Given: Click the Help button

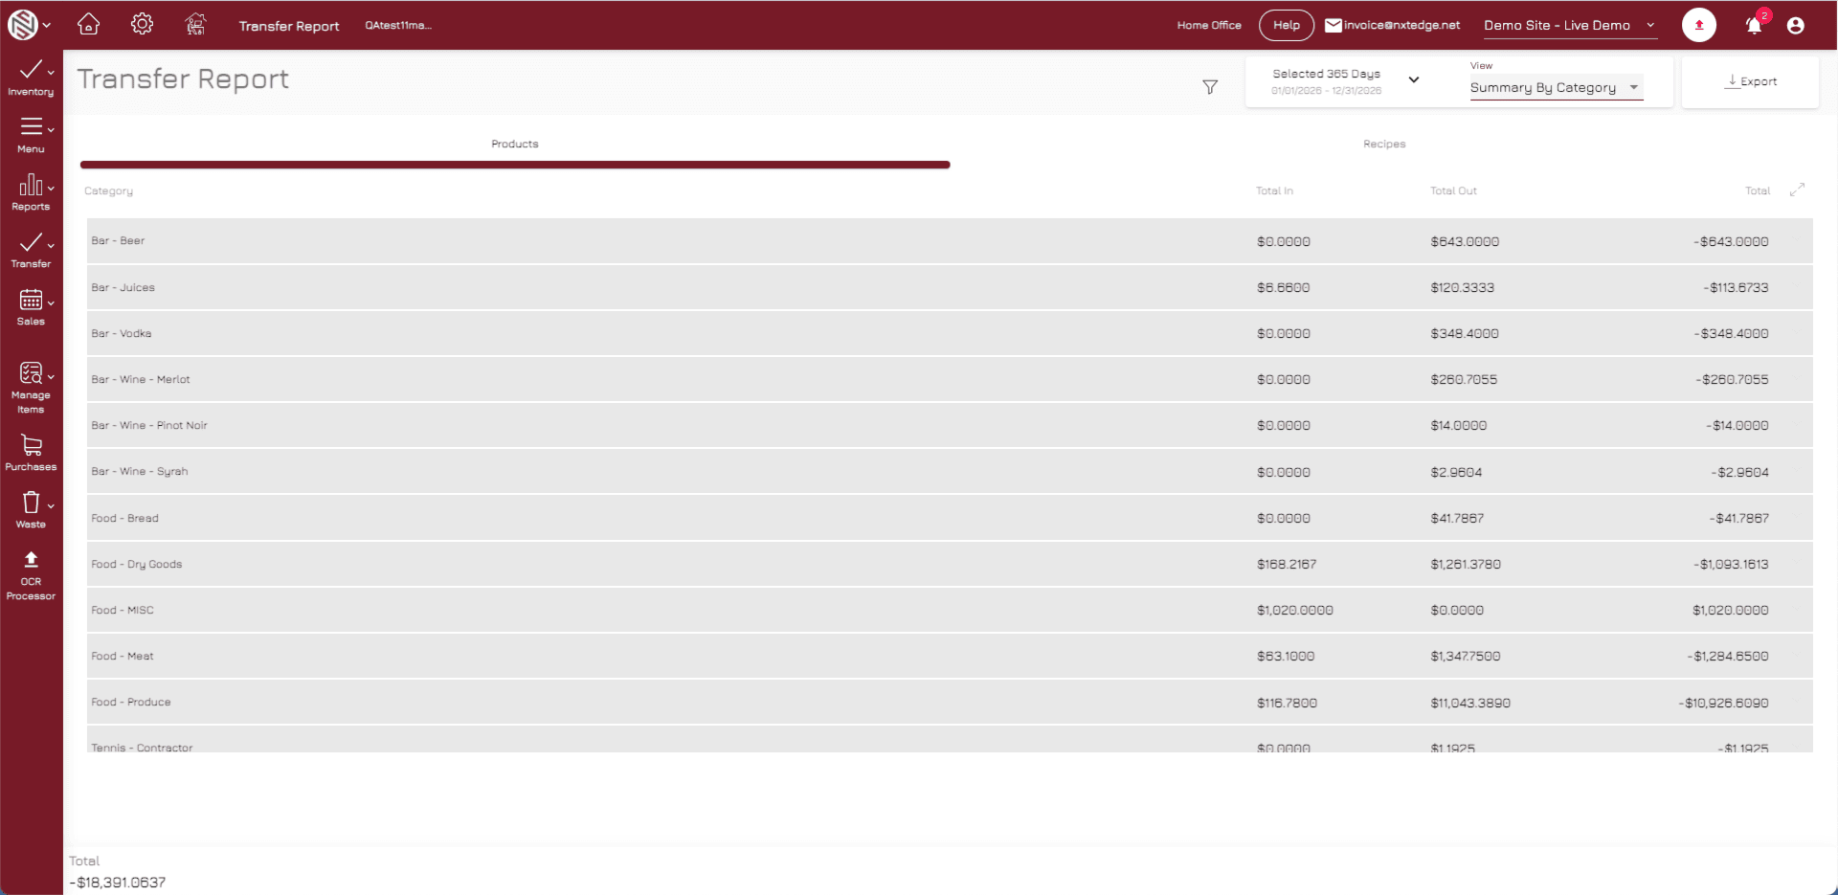Looking at the screenshot, I should point(1287,26).
